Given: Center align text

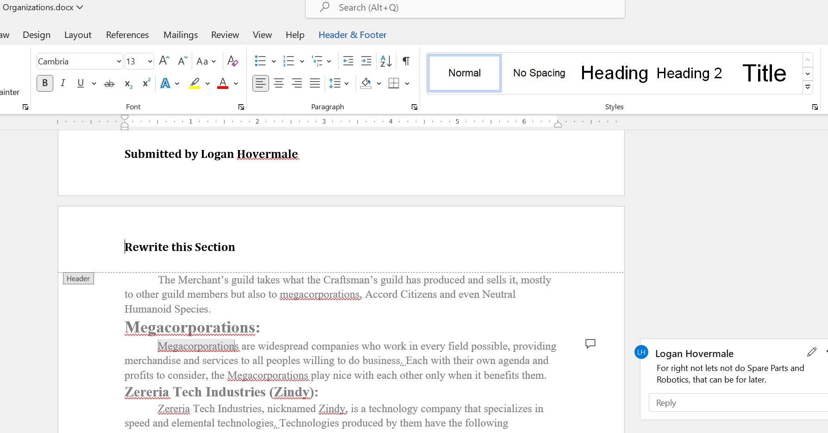Looking at the screenshot, I should coord(279,83).
